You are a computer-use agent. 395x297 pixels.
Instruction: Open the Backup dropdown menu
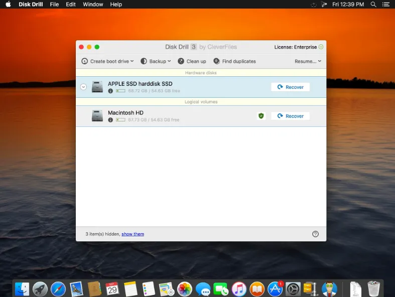tap(156, 61)
